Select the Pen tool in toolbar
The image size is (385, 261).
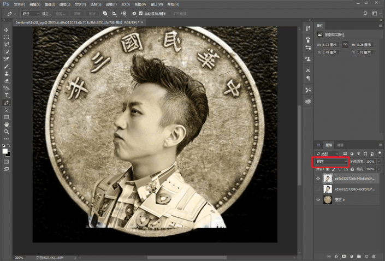(7, 103)
